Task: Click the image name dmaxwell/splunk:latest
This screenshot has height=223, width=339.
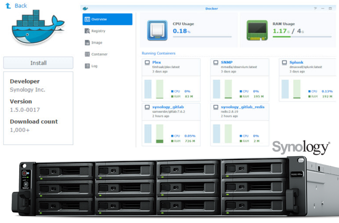Action: 306,67
